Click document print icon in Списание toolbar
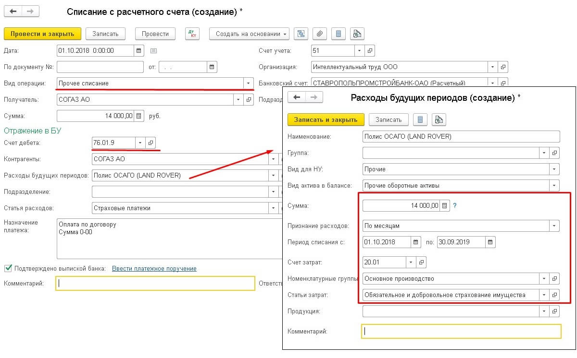Viewport: 577px width, 358px height. 357,34
